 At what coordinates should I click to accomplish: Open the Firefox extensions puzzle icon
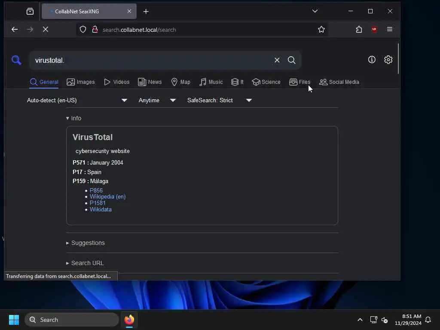[359, 30]
